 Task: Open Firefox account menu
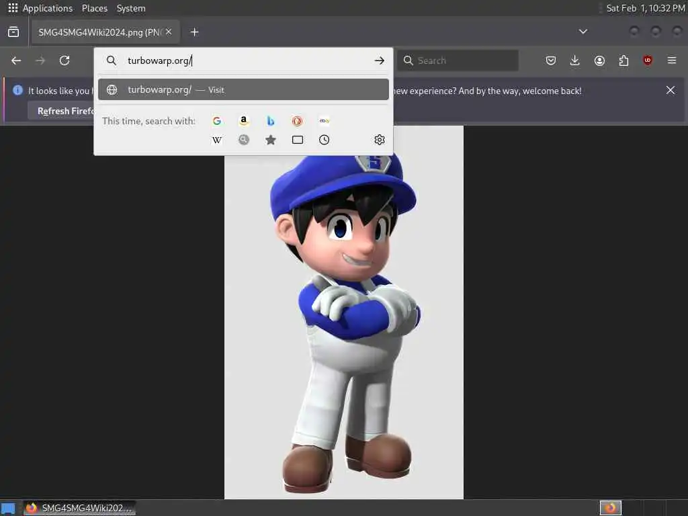point(599,60)
